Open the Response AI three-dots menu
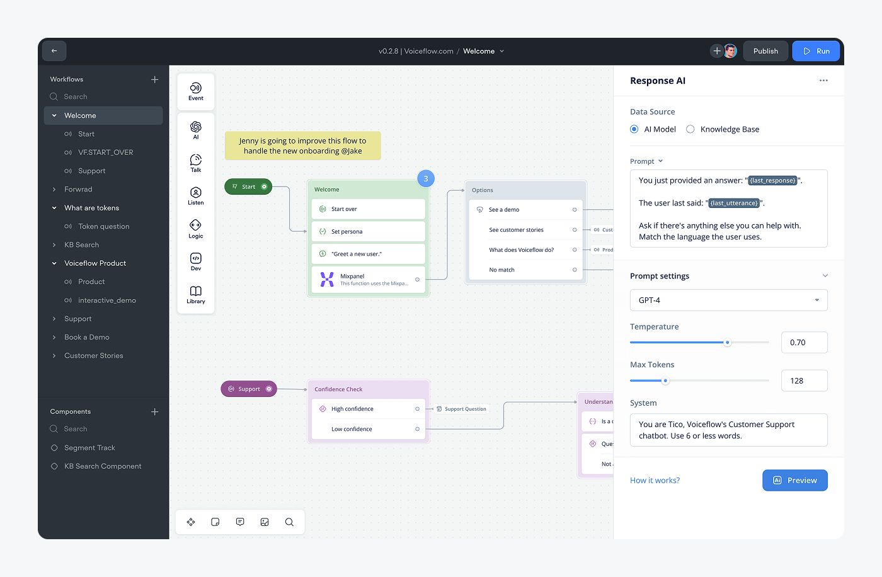882x577 pixels. coord(823,81)
